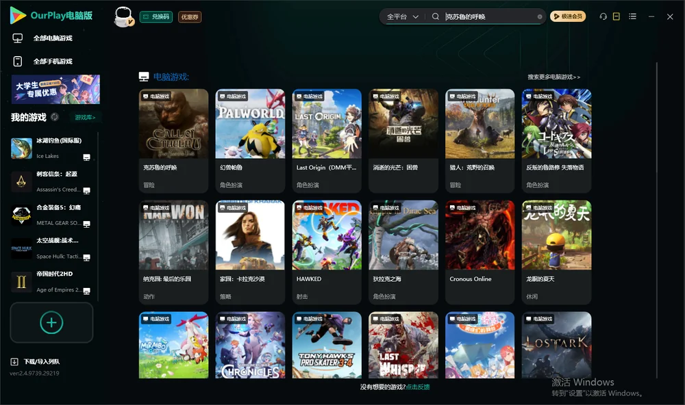
Task: Click the 电脑游戏 tag on the Miraibo card
Action: 155,319
